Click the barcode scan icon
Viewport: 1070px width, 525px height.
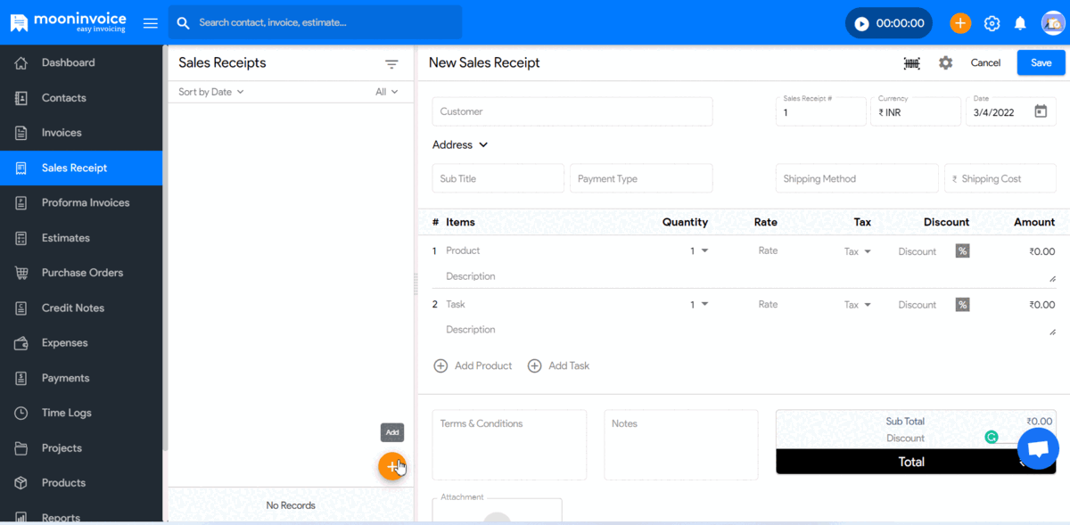[x=911, y=63]
